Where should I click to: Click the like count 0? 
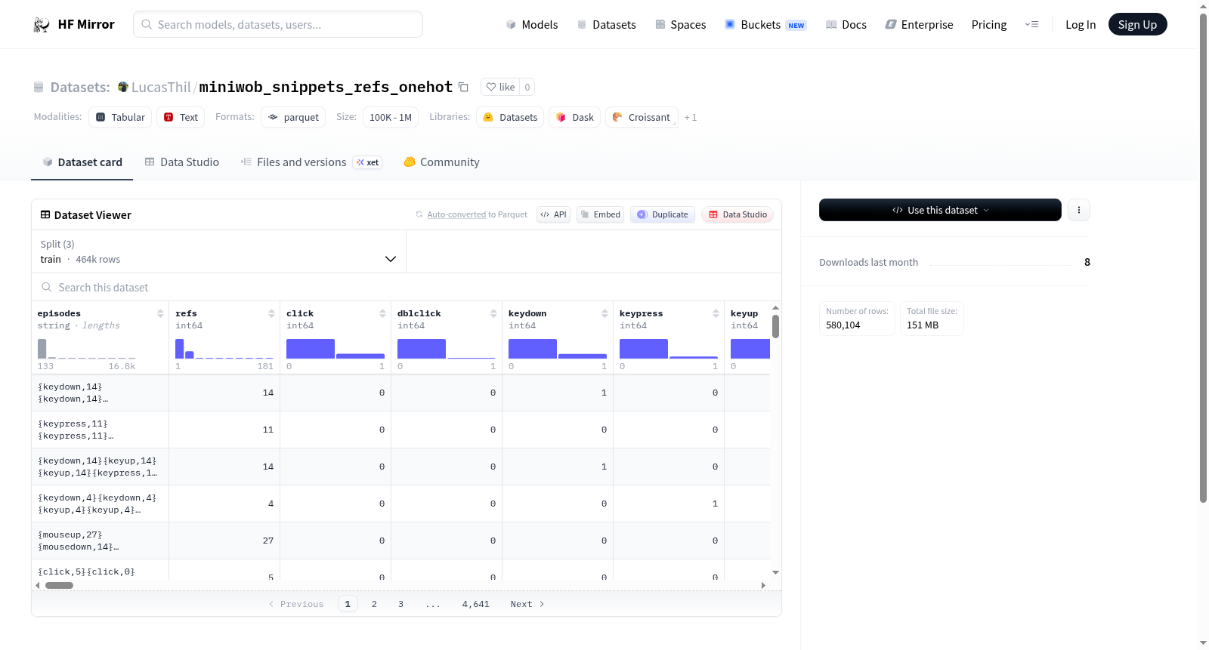[x=527, y=88]
